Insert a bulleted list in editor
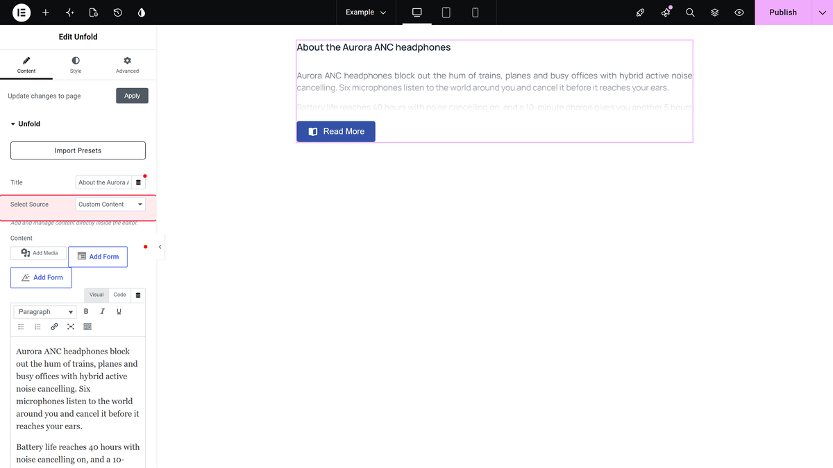This screenshot has height=468, width=833. pyautogui.click(x=21, y=327)
